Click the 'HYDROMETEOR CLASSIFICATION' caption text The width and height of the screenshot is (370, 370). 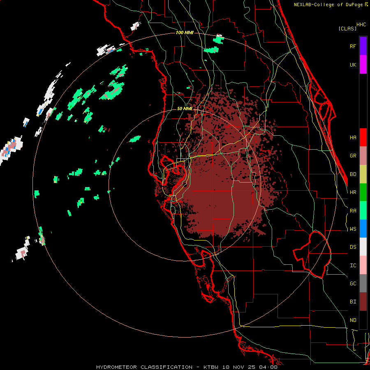(x=144, y=367)
